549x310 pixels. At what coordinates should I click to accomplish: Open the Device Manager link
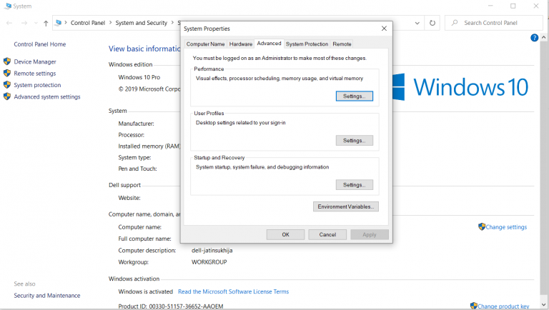35,61
